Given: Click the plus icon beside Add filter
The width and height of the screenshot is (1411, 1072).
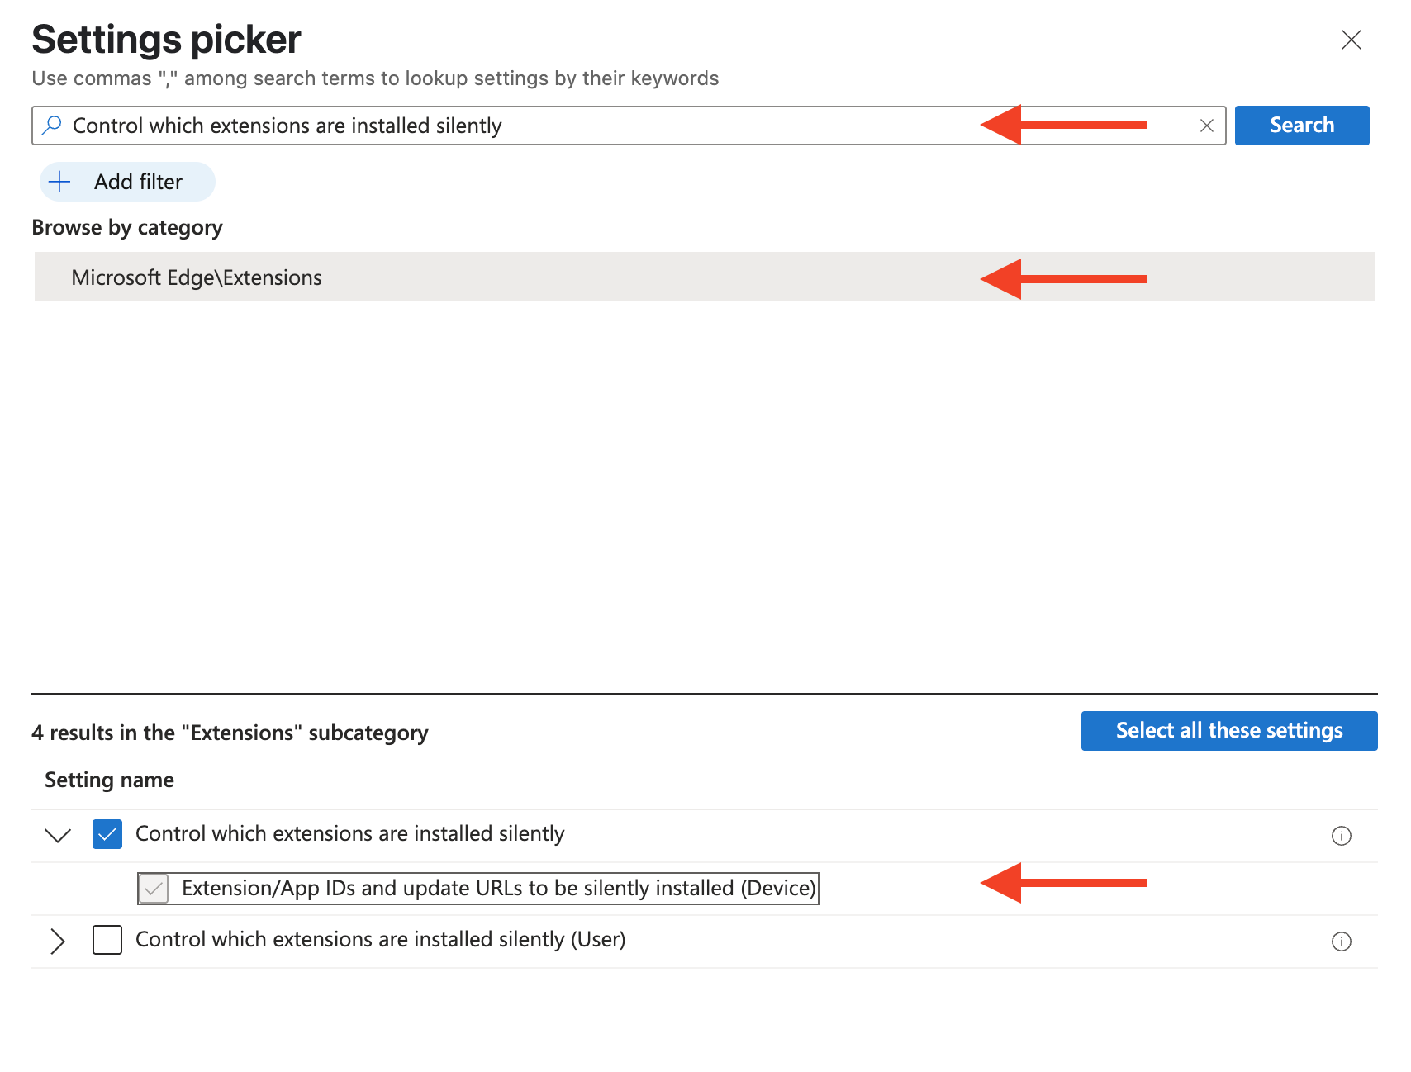Looking at the screenshot, I should pyautogui.click(x=60, y=182).
